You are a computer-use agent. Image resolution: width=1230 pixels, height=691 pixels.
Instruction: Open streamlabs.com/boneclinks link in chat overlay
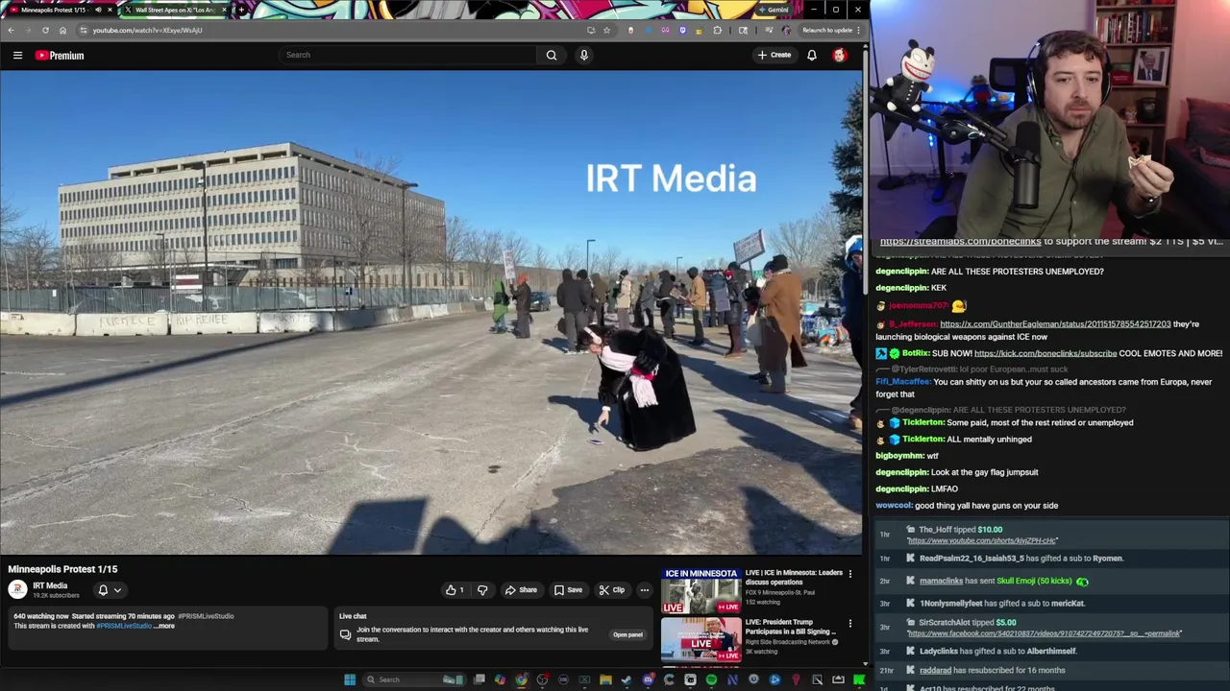point(960,242)
